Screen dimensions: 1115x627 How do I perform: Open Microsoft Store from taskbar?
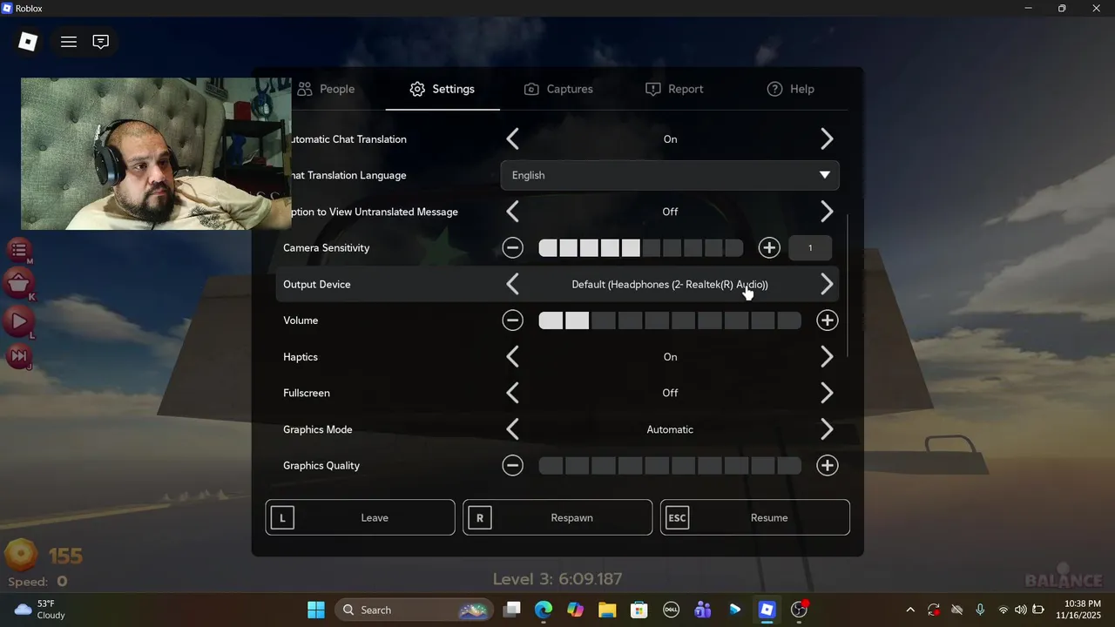click(639, 610)
